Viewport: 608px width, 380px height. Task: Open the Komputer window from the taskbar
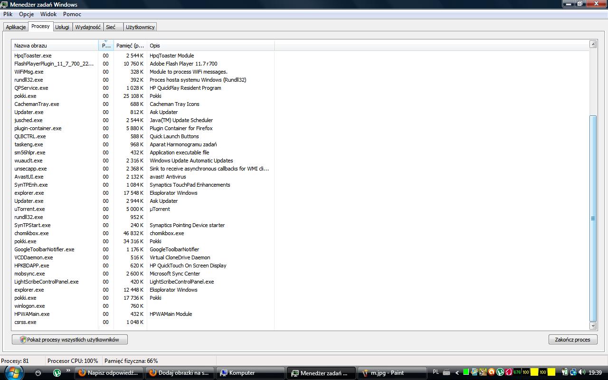(250, 373)
